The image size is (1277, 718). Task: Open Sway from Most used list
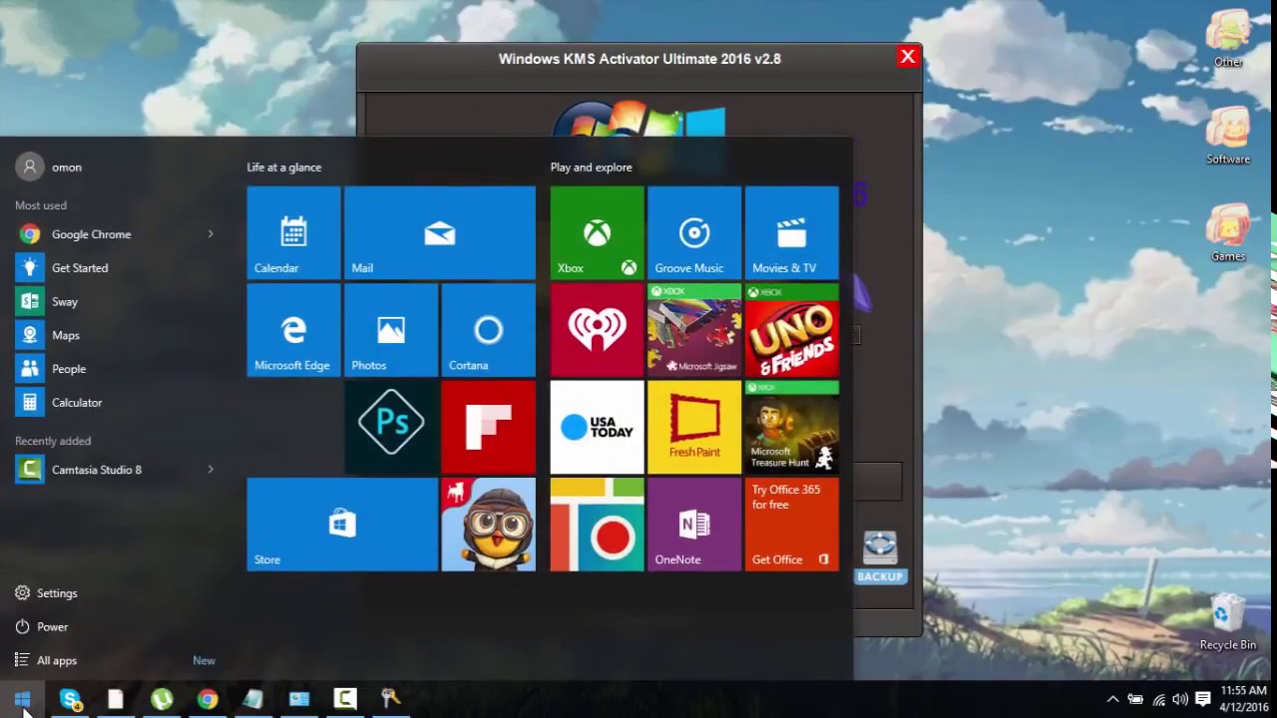coord(115,301)
